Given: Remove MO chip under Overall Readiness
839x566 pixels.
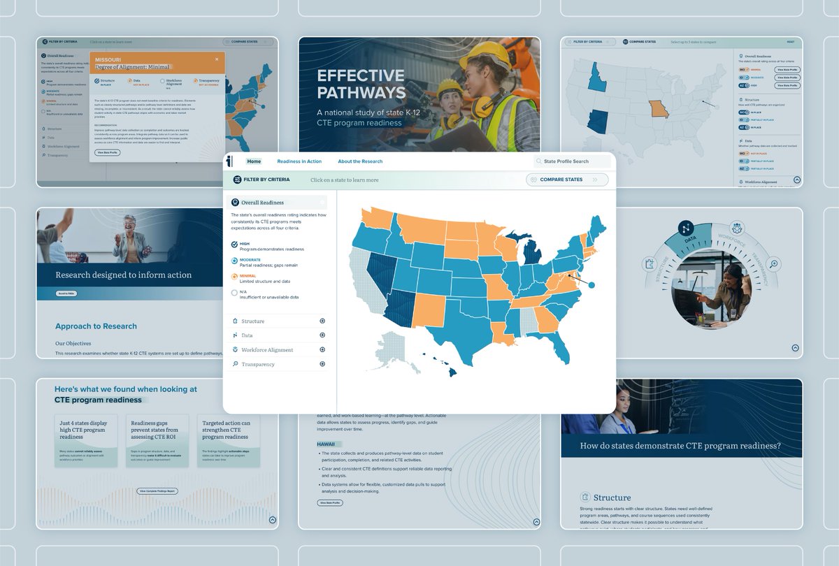Looking at the screenshot, I should (x=744, y=70).
